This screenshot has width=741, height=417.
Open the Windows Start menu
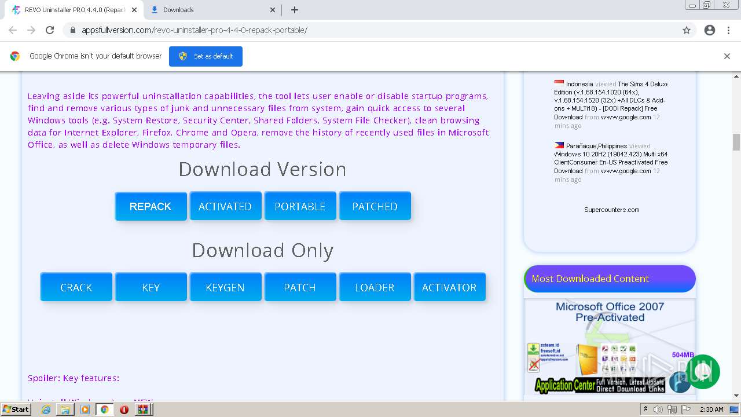pos(16,409)
